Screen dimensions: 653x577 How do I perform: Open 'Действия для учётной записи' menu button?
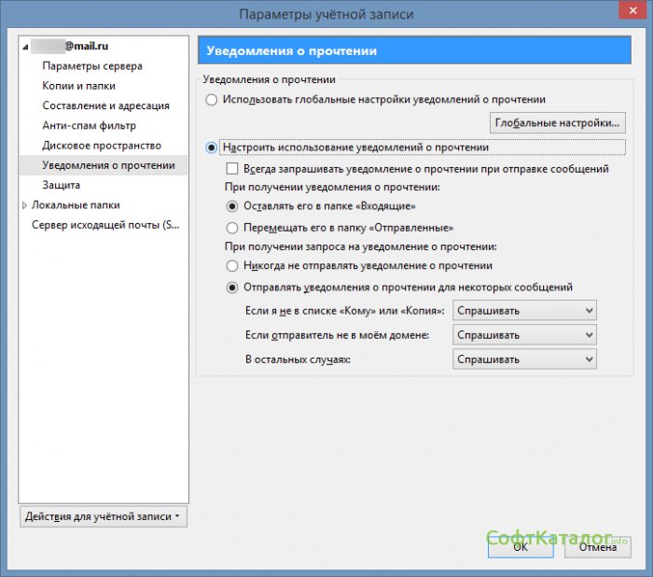point(103,516)
